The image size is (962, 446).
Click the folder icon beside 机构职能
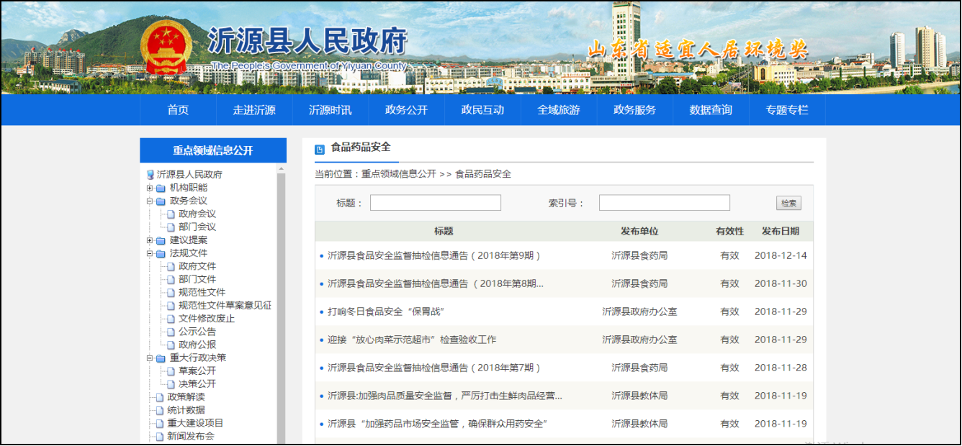pyautogui.click(x=161, y=188)
